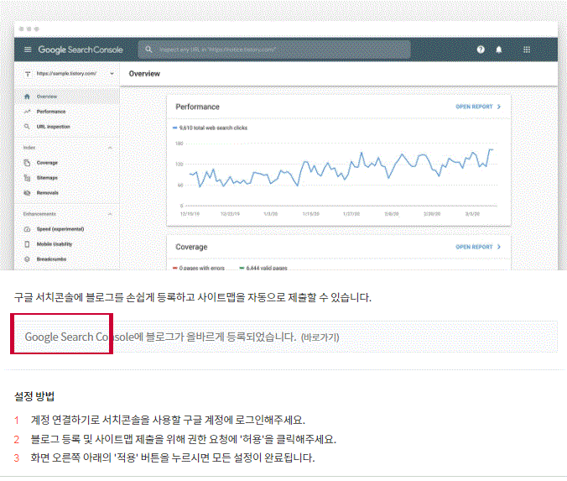Click the Mobile Usability phone icon
Screen dimensions: 567x481
click(x=27, y=244)
